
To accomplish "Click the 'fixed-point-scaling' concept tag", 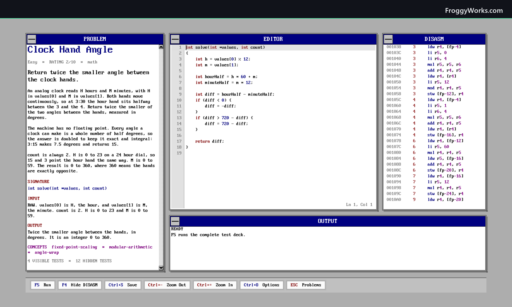I will (x=74, y=247).
